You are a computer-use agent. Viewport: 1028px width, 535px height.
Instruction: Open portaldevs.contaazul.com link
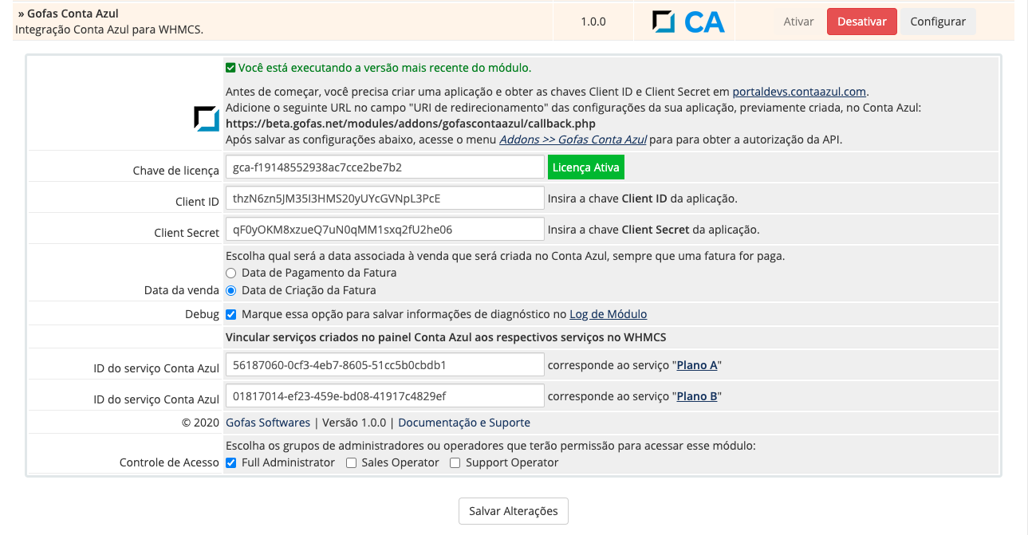(x=799, y=92)
